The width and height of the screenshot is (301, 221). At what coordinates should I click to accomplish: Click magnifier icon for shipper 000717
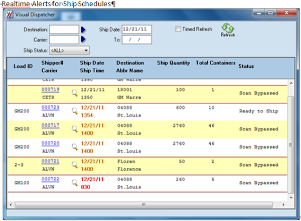point(74,129)
